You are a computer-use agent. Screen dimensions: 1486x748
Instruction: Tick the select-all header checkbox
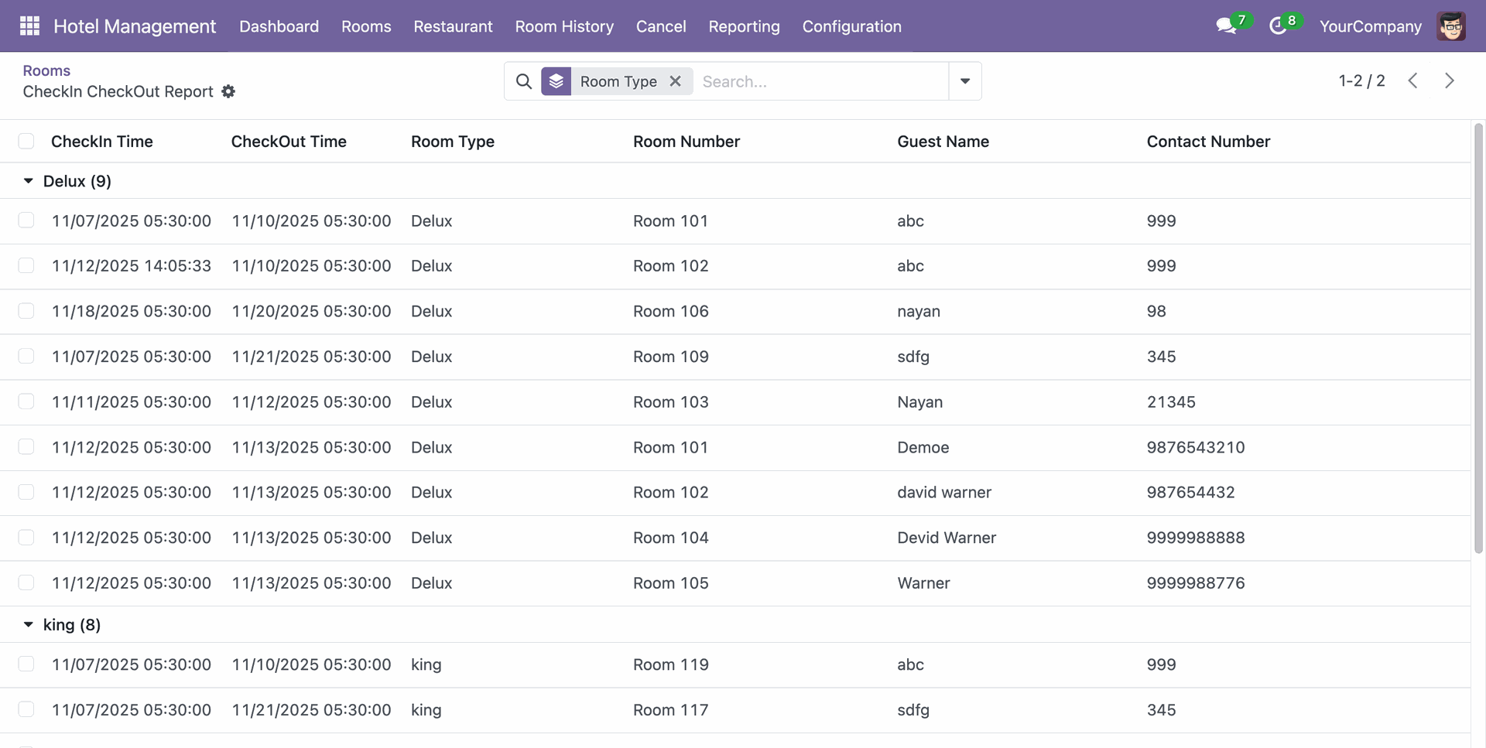coord(26,141)
